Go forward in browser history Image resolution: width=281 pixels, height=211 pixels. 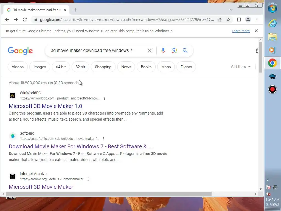pyautogui.click(x=16, y=20)
